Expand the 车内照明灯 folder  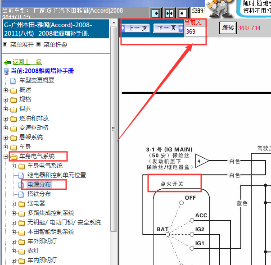tap(14, 260)
